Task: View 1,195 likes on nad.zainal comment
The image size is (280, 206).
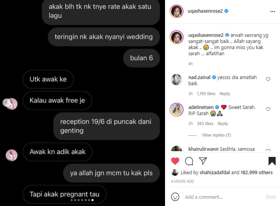Action: (x=206, y=94)
